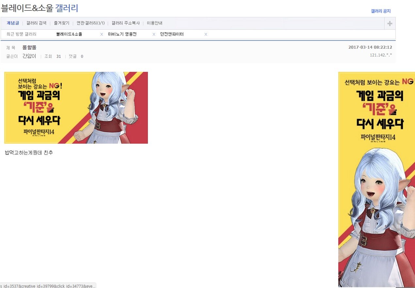The height and width of the screenshot is (288, 415).
Task: Visit 던전앤파이터 recent gallery
Action: click(x=172, y=34)
